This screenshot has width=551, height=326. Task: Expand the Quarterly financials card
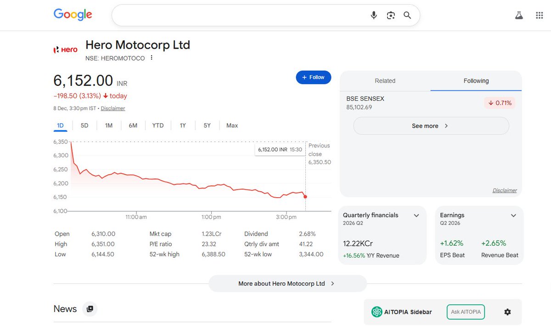[416, 215]
